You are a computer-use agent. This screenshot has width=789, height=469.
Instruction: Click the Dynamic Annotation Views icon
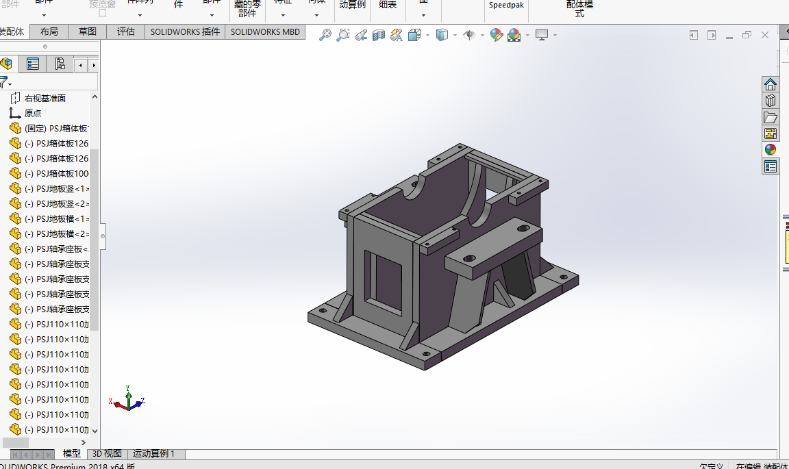396,35
